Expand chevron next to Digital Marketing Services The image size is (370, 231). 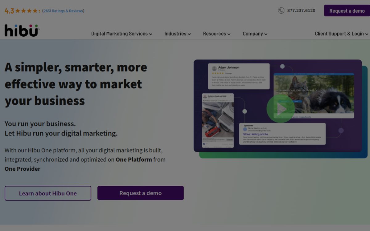pos(151,34)
